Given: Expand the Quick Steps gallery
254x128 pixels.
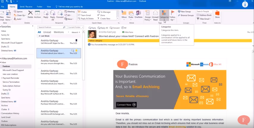Looking at the screenshot, I should click(x=117, y=19).
